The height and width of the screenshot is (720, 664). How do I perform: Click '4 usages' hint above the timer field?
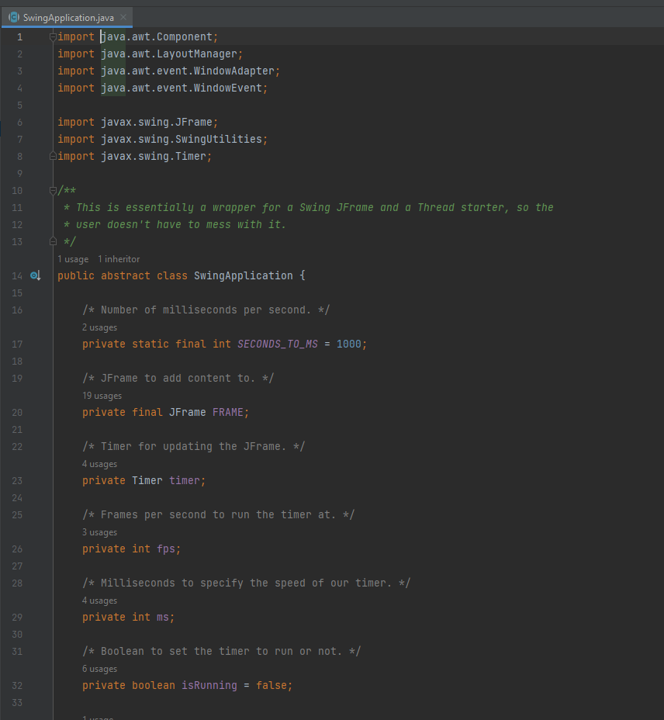coord(99,464)
